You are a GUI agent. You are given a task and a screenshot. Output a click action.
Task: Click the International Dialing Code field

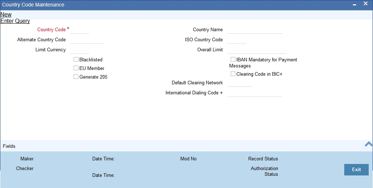click(254, 93)
